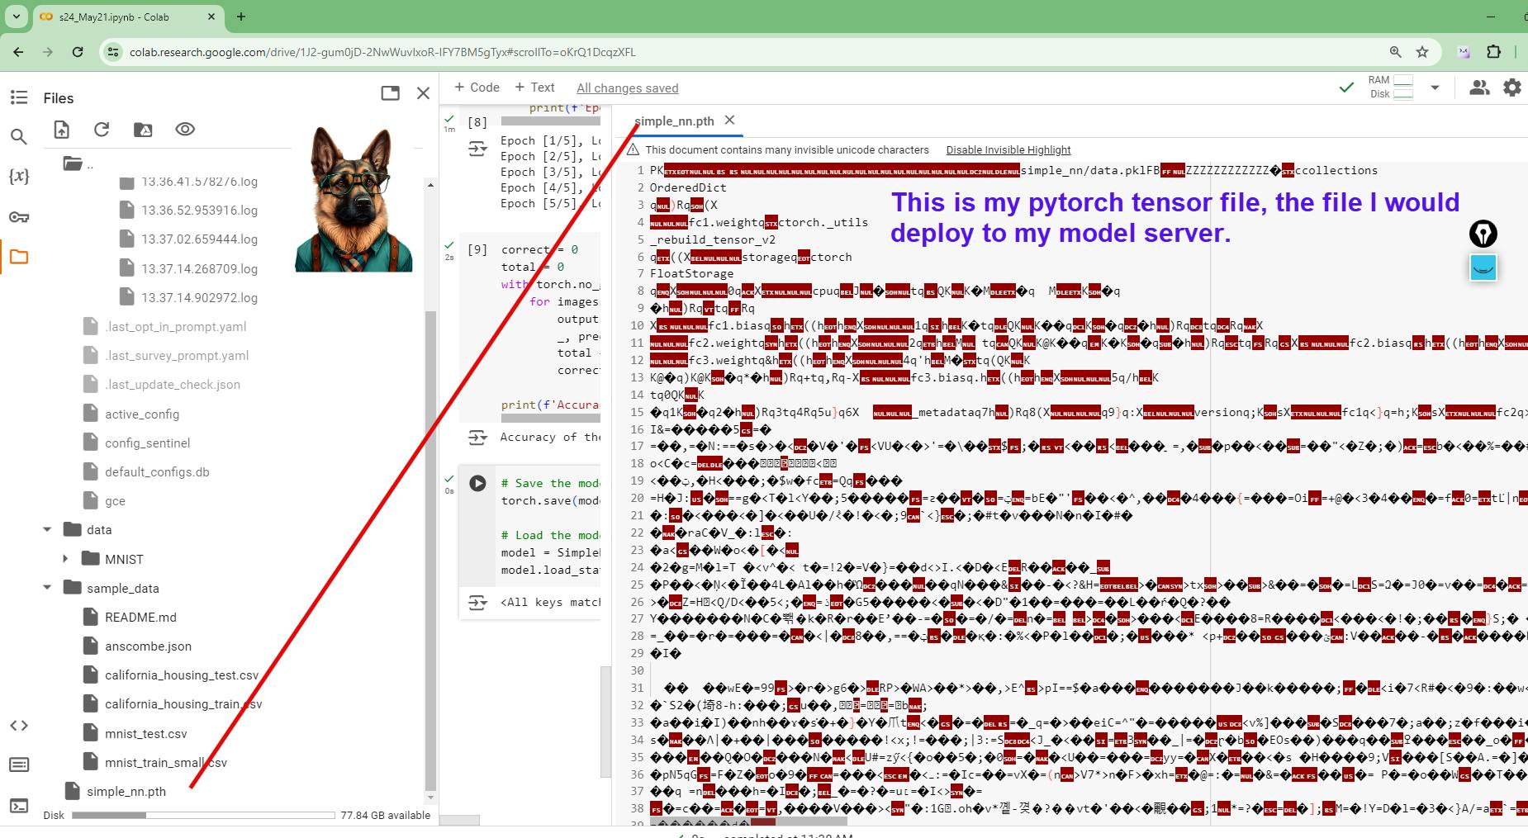This screenshot has width=1528, height=838.
Task: Switch to the simple_nn.pth editor tab
Action: coord(674,121)
